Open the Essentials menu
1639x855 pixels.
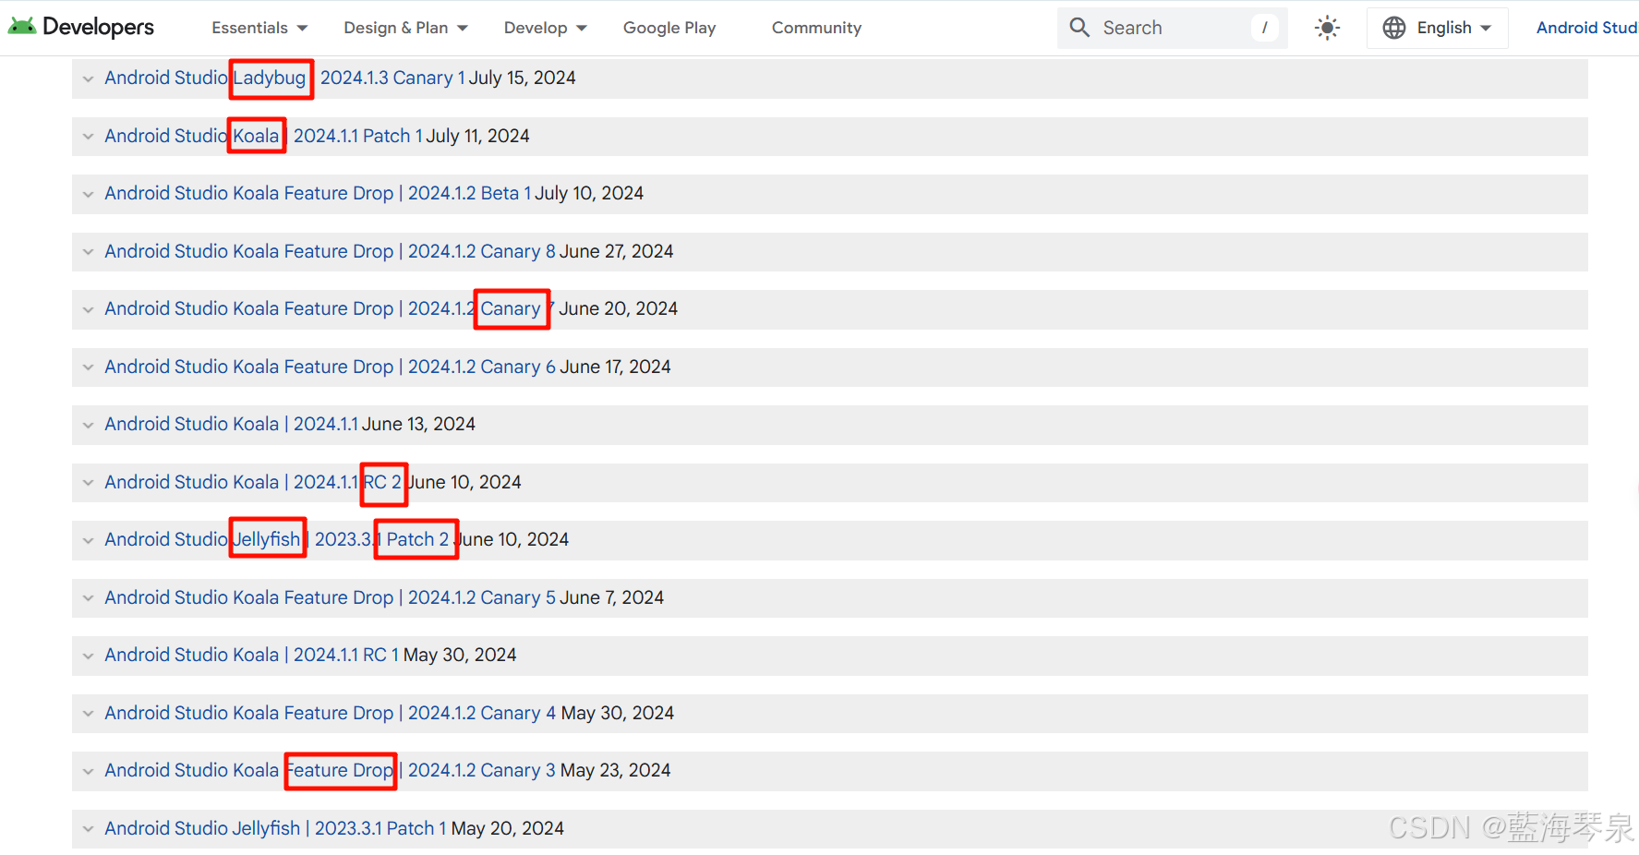(259, 28)
